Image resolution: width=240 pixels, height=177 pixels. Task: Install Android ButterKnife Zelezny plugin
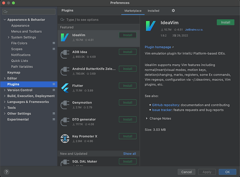tap(128, 69)
